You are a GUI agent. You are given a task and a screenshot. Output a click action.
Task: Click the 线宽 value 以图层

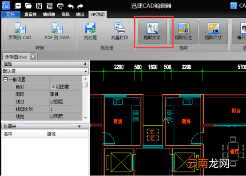(56, 116)
